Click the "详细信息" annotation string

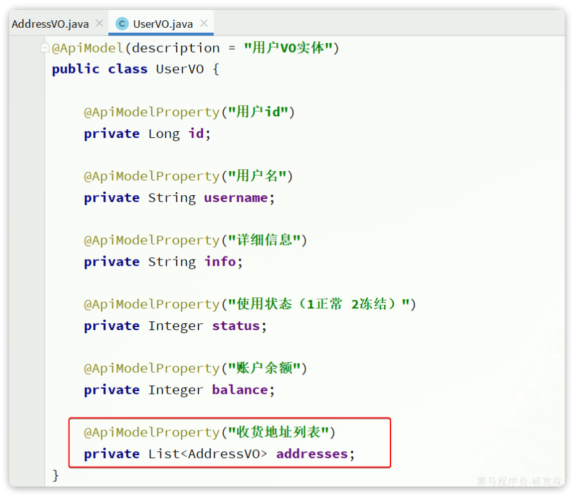point(264,240)
